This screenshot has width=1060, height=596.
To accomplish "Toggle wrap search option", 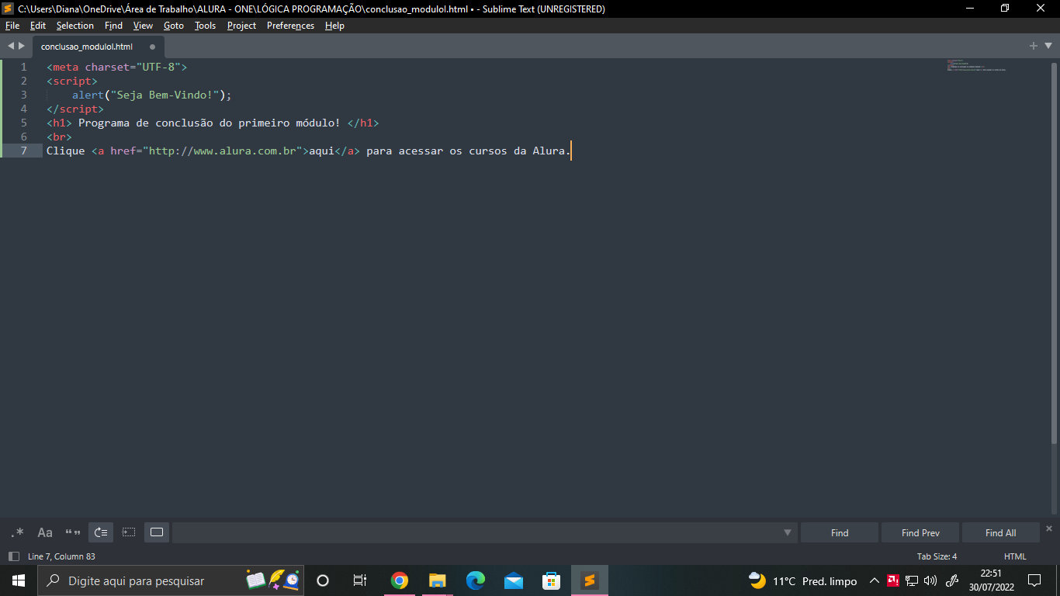I will (101, 532).
